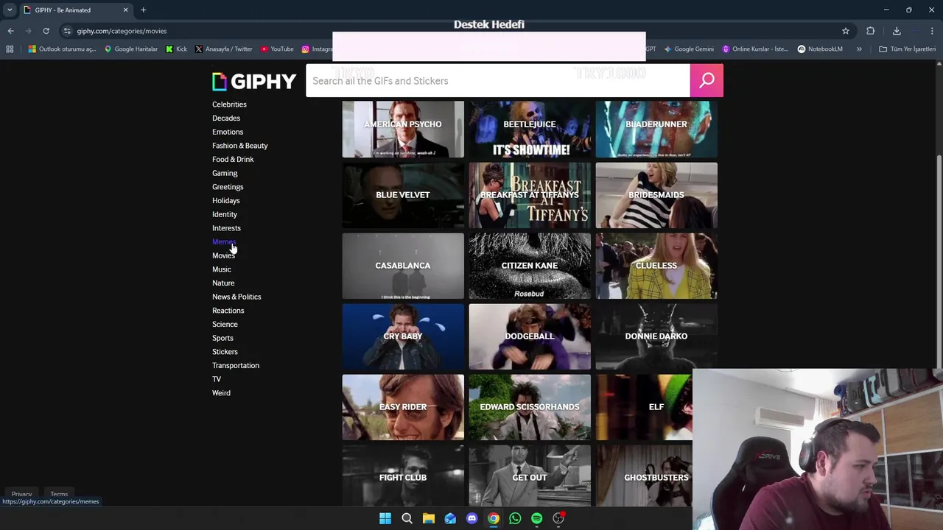This screenshot has height=530, width=943.
Task: Open the Decades category
Action: coord(226,118)
